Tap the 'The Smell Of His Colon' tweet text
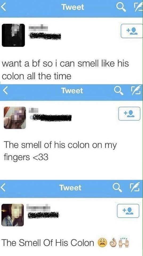Viewport: 143px width, 256px height. coord(48,243)
